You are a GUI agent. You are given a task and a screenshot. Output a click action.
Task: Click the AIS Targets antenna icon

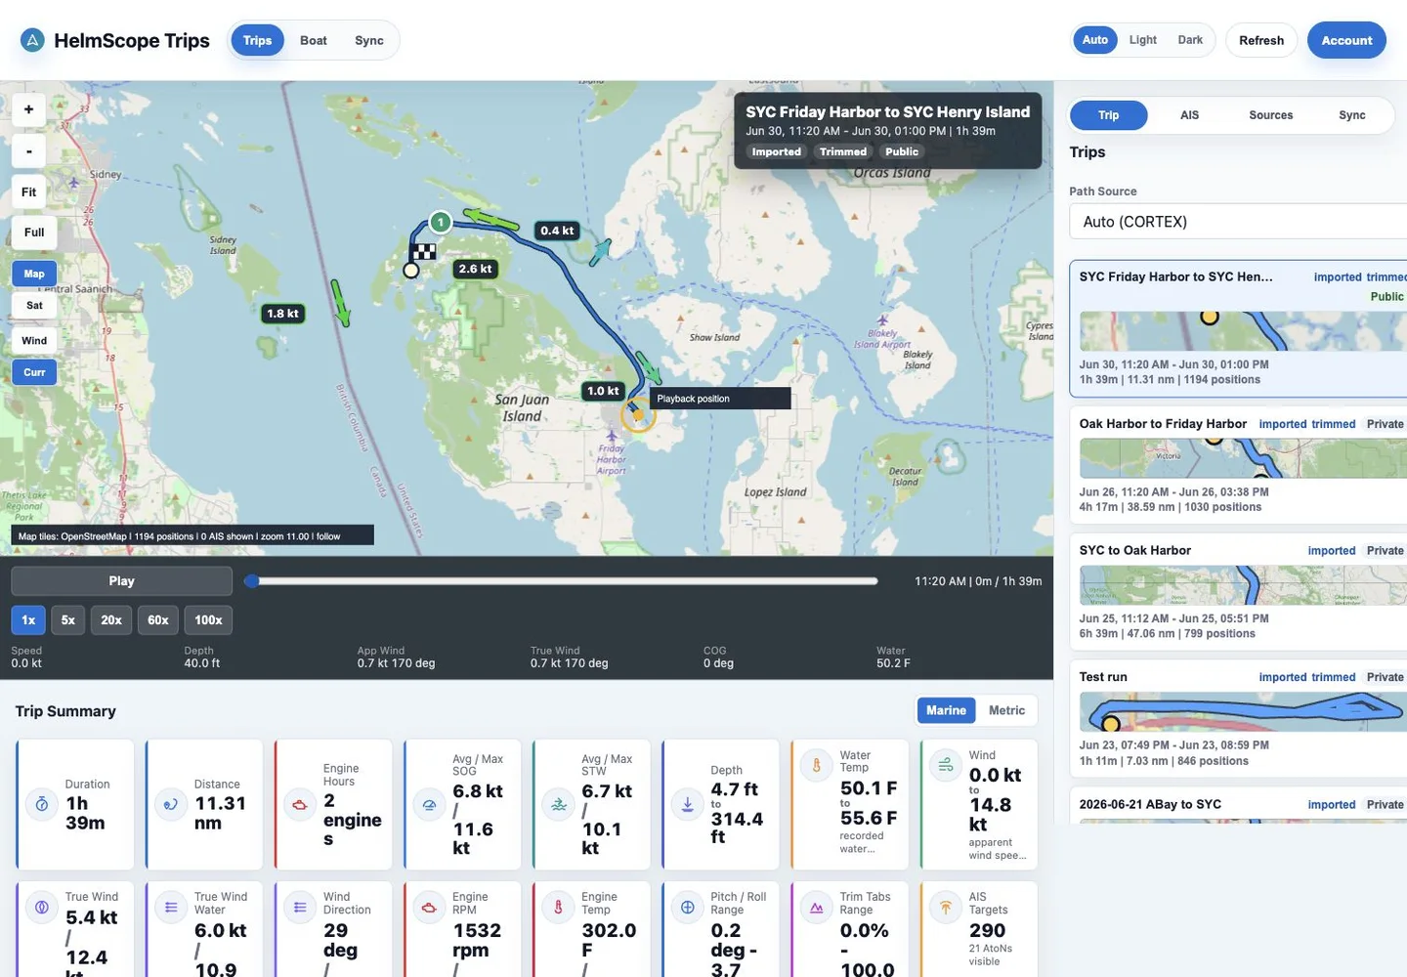[945, 907]
